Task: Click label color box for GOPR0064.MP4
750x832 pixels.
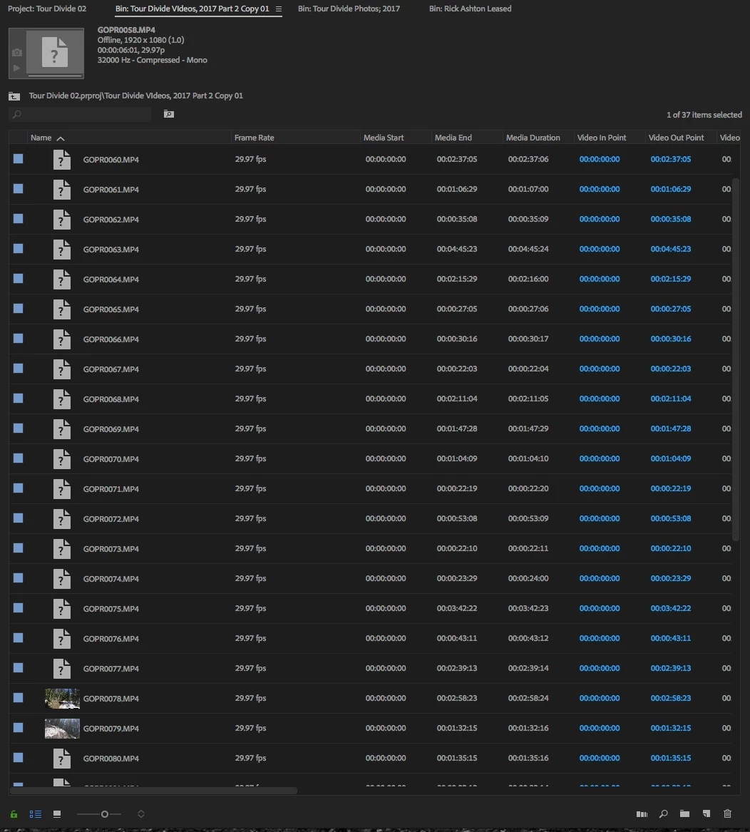Action: 18,279
